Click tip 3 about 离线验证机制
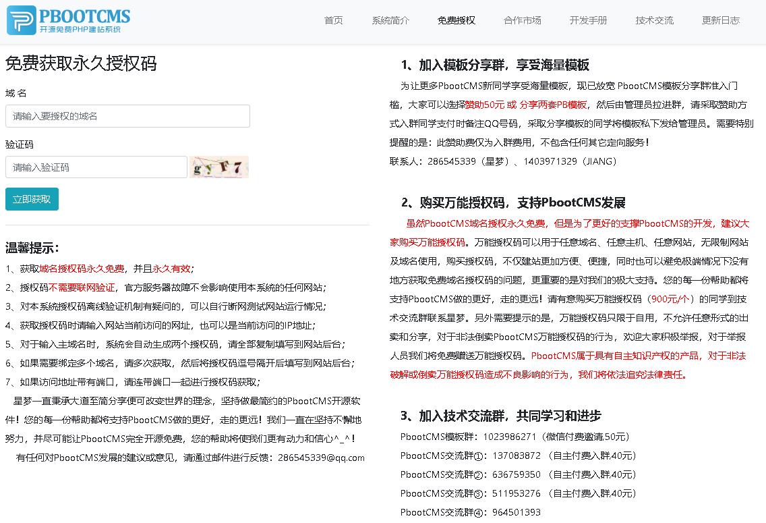Screen dimensions: 766x523 166,306
